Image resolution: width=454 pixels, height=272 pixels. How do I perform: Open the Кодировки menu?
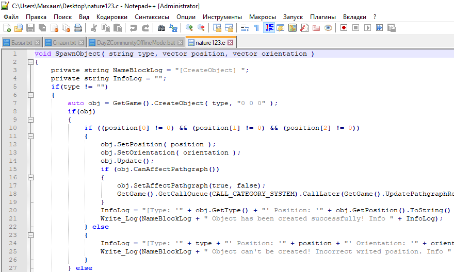112,17
